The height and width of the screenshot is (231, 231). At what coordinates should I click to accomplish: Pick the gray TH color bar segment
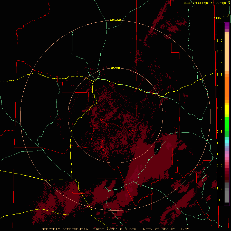click(x=227, y=197)
